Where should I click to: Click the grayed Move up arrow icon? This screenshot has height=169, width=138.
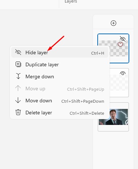pos(18,88)
